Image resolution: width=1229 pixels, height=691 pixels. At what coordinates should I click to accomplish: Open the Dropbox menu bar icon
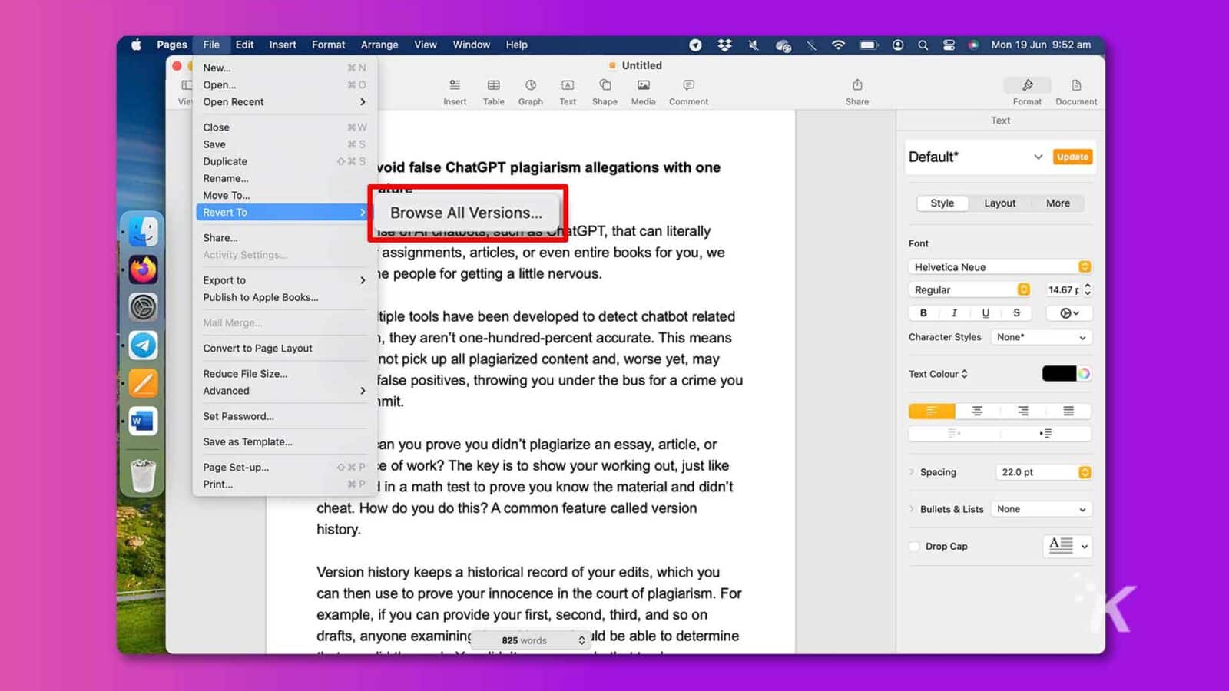[724, 45]
